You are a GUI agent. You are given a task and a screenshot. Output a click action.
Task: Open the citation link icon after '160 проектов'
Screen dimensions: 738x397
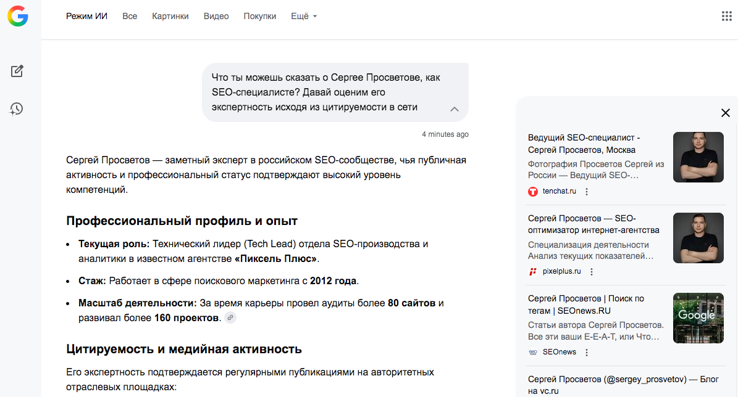coord(230,317)
